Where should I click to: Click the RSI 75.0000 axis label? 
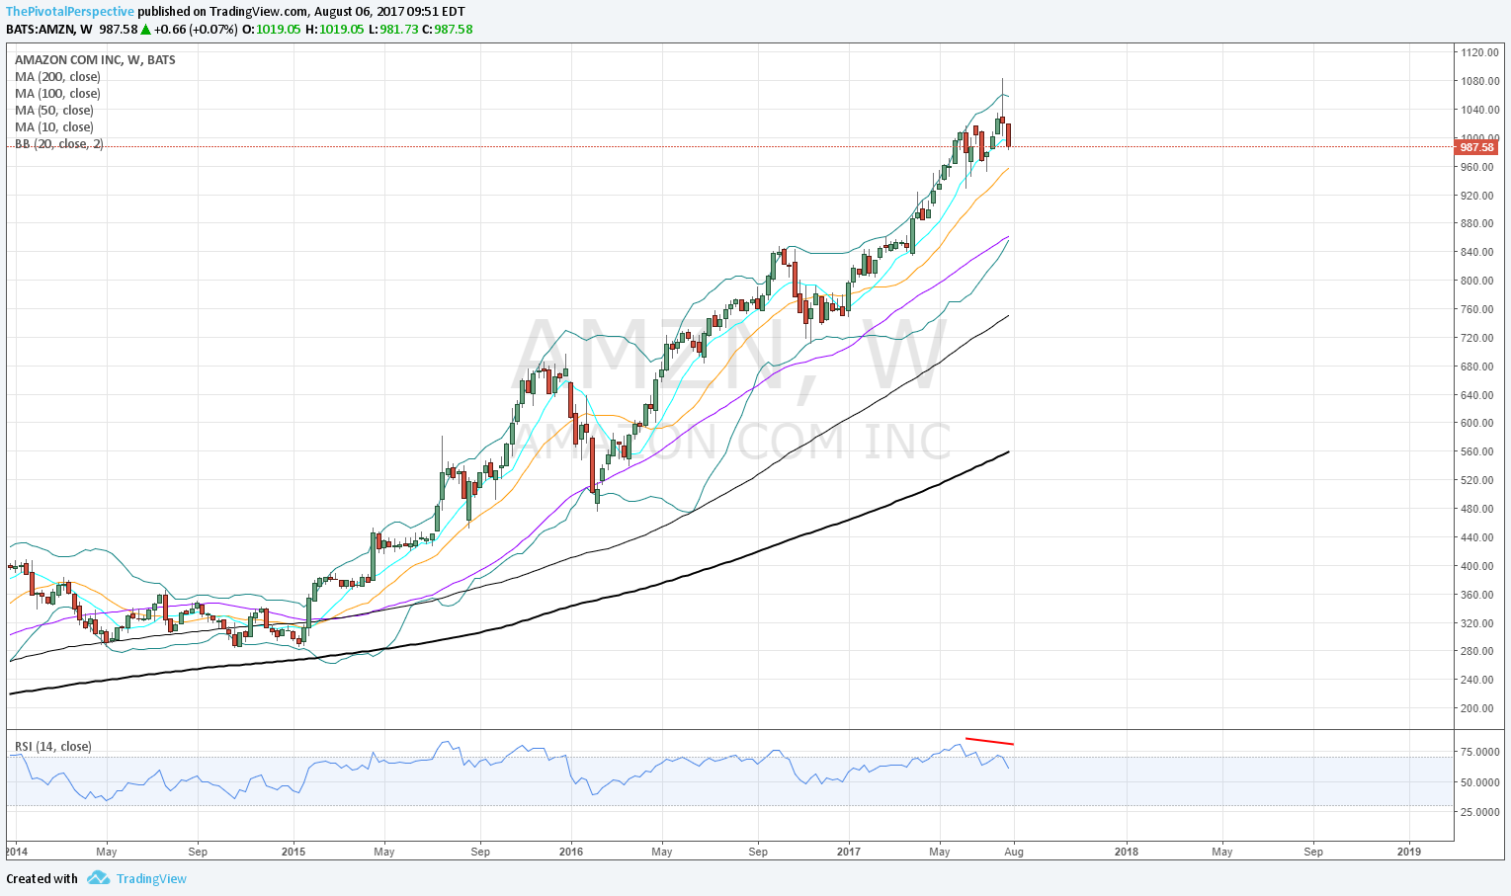click(x=1480, y=752)
